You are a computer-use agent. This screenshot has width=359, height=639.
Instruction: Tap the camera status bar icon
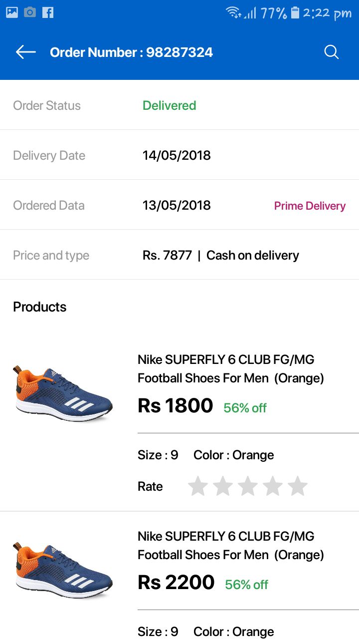[x=30, y=12]
